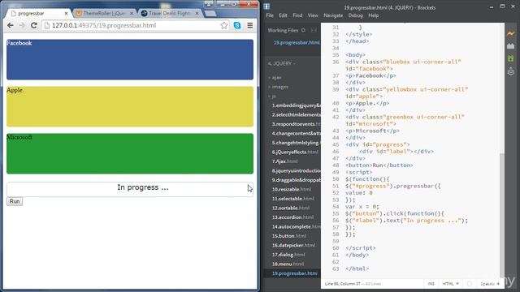
Task: Open a new Chrome tab
Action: click(x=210, y=14)
